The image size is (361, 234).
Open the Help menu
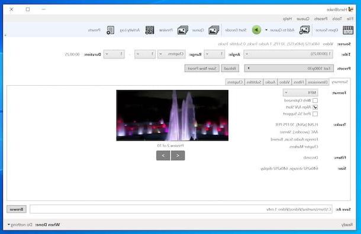point(287,19)
